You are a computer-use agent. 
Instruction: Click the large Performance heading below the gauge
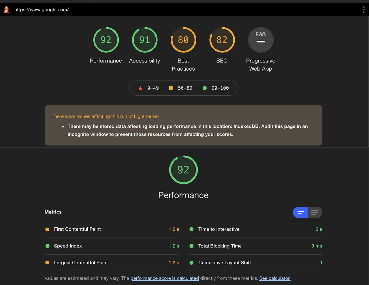pyautogui.click(x=183, y=195)
